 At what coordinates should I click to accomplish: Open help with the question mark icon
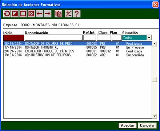coord(77,13)
